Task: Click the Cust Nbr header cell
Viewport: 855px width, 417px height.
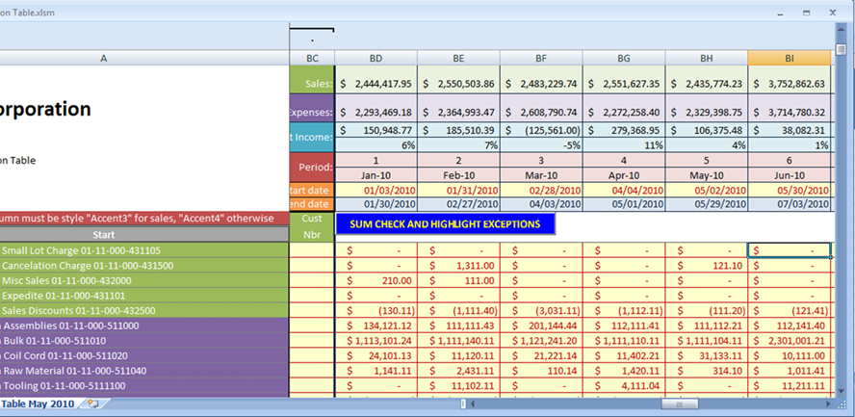Action: tap(312, 226)
